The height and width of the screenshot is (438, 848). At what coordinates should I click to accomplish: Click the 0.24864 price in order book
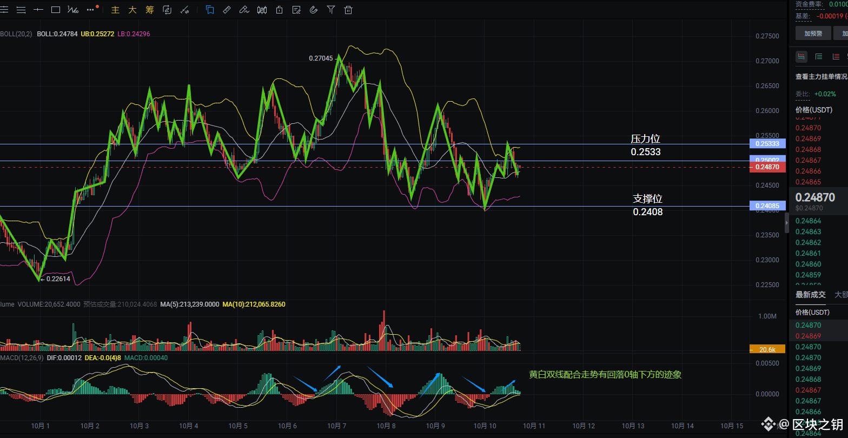point(808,221)
